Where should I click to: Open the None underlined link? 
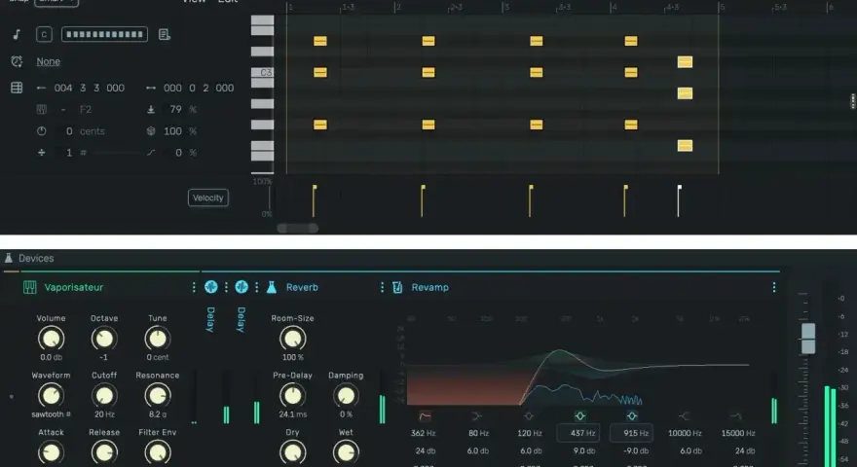pyautogui.click(x=48, y=61)
